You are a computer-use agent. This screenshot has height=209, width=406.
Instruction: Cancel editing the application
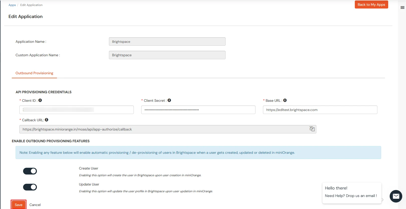pyautogui.click(x=35, y=205)
